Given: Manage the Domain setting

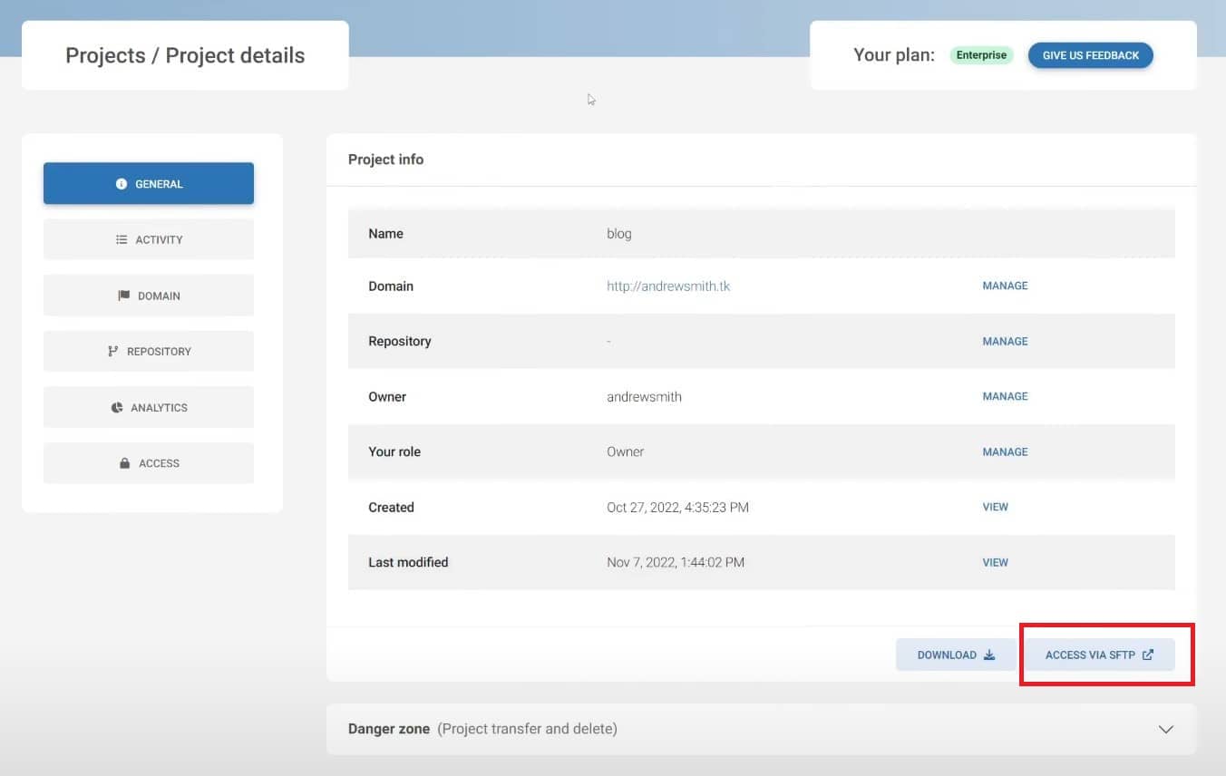Looking at the screenshot, I should click(1005, 286).
